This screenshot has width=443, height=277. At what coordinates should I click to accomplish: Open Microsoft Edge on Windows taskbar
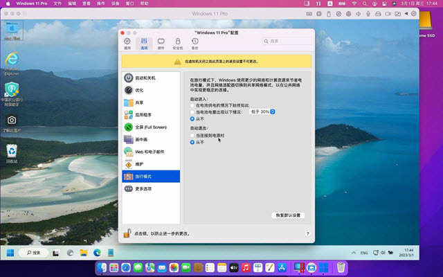97,253
